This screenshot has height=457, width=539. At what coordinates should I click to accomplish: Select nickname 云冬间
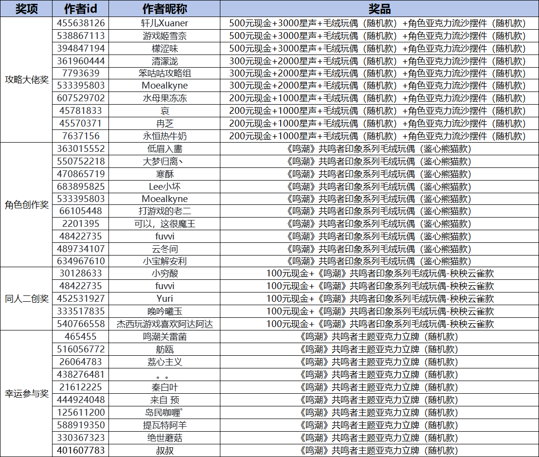tap(164, 249)
